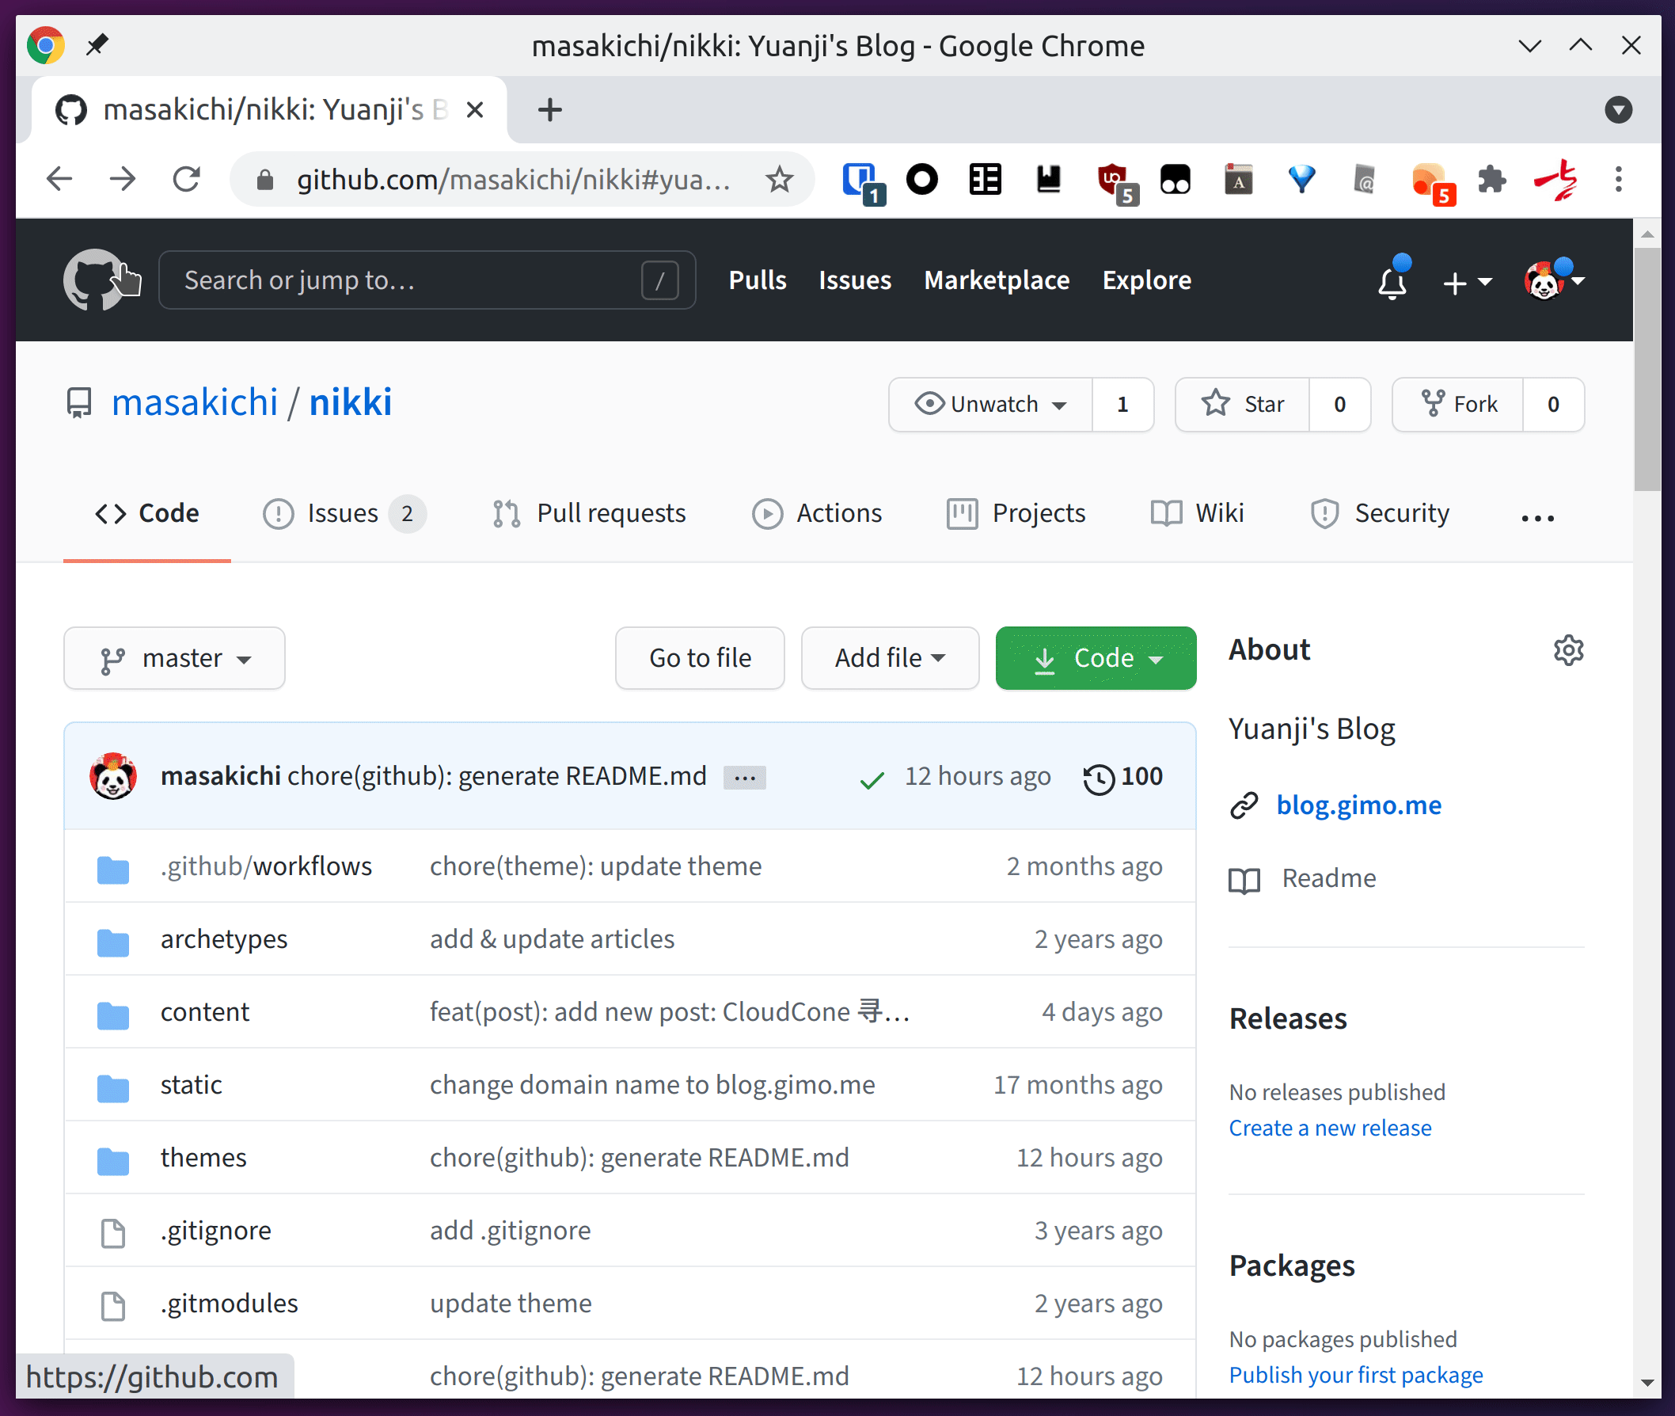
Task: Click the GitHub Octocat logo
Action: click(93, 280)
